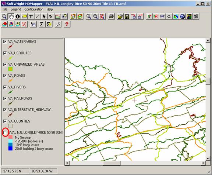The image size is (212, 175).
Task: Select the bold T text tool
Action: click(31, 17)
